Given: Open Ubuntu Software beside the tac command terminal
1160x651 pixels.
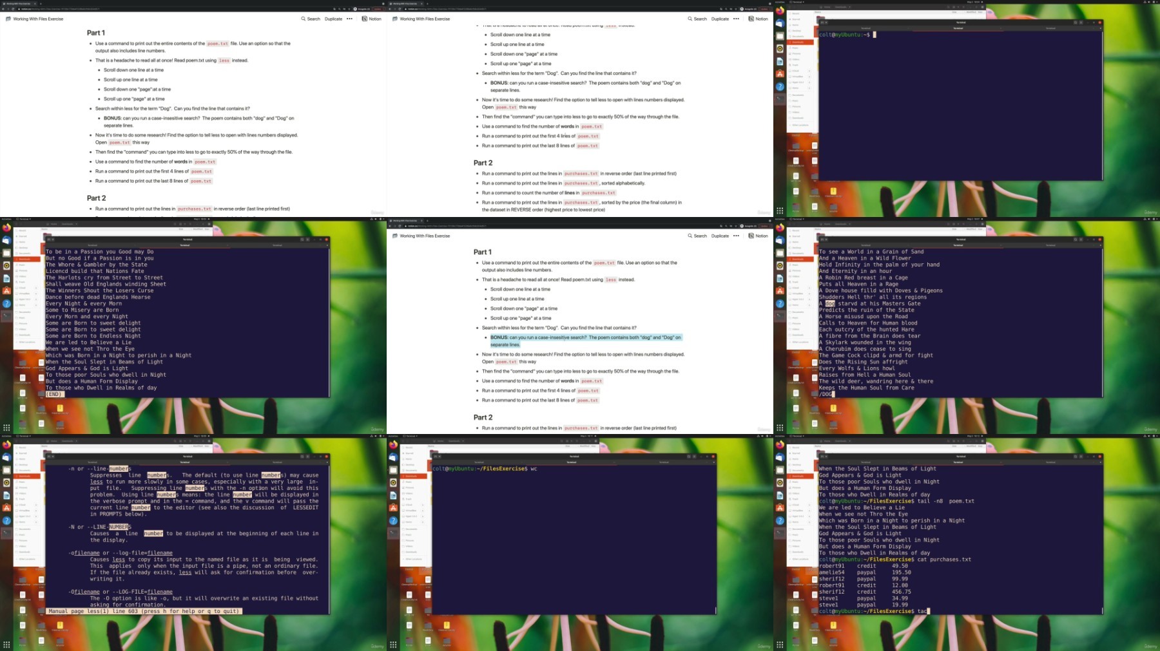Looking at the screenshot, I should click(x=780, y=508).
